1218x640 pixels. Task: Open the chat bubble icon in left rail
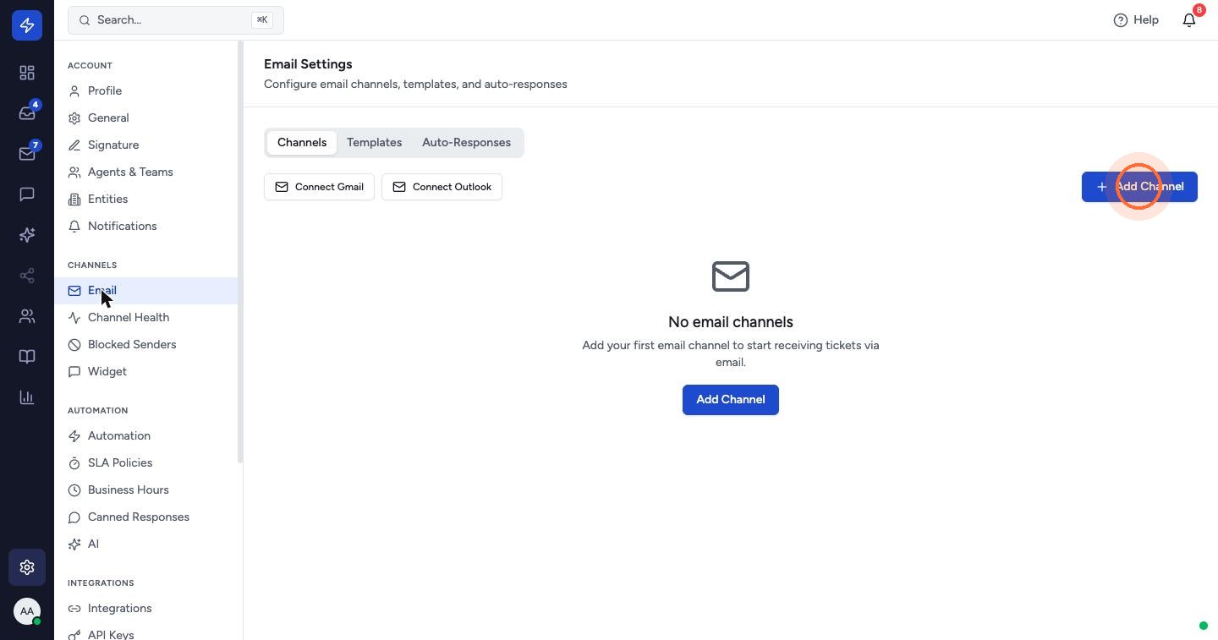27,194
